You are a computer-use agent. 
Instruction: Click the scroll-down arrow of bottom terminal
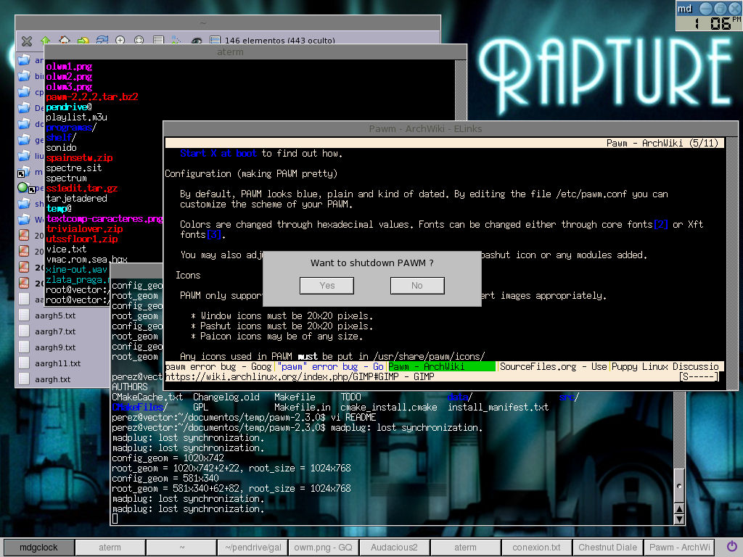679,519
